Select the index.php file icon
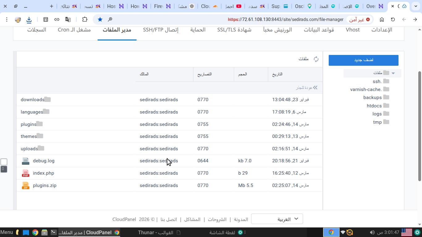 click(26, 173)
